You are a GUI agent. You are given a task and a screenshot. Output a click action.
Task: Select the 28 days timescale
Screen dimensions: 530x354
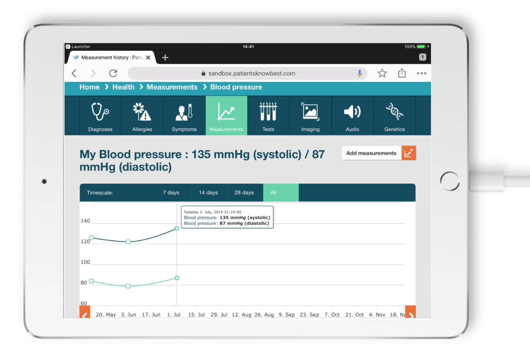pyautogui.click(x=244, y=193)
